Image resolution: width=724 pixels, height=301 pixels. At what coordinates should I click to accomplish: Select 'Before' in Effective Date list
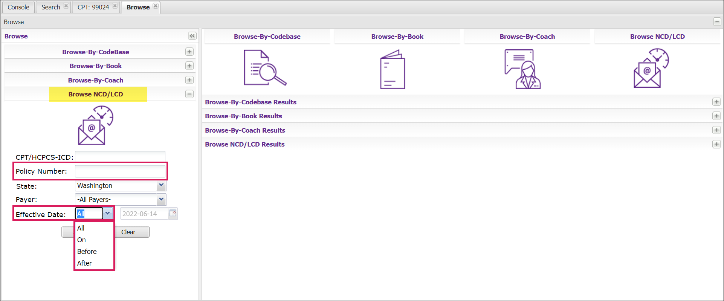pos(87,252)
